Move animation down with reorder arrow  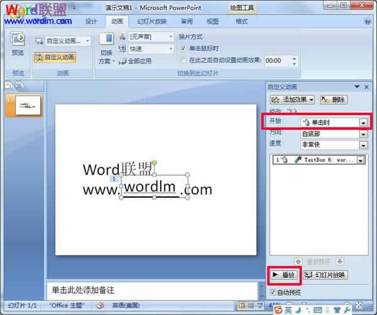point(340,262)
